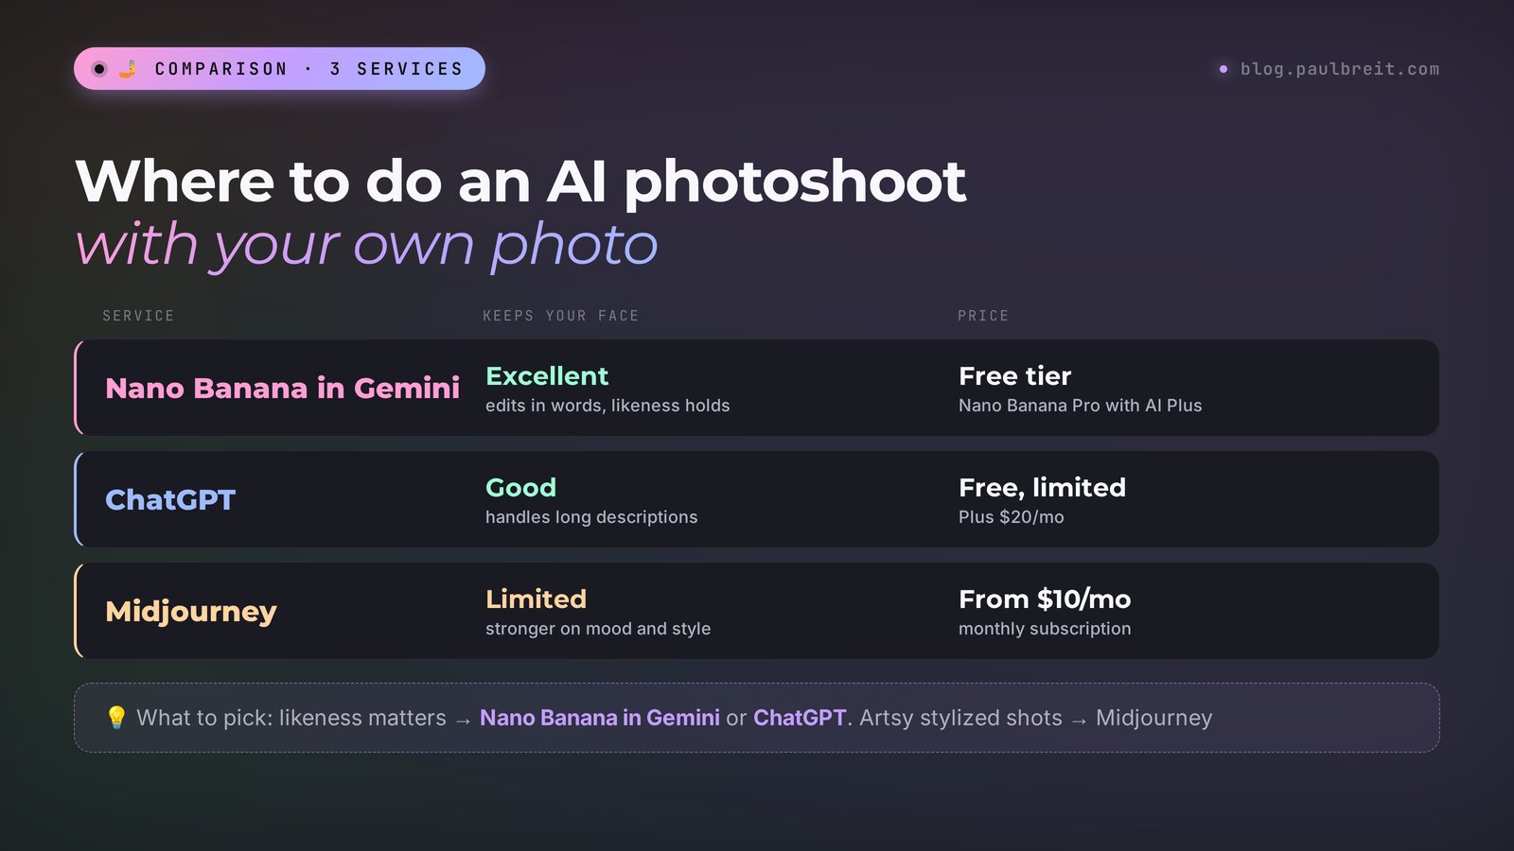The height and width of the screenshot is (851, 1514).
Task: Click "handles long descriptions" text
Action: (591, 517)
